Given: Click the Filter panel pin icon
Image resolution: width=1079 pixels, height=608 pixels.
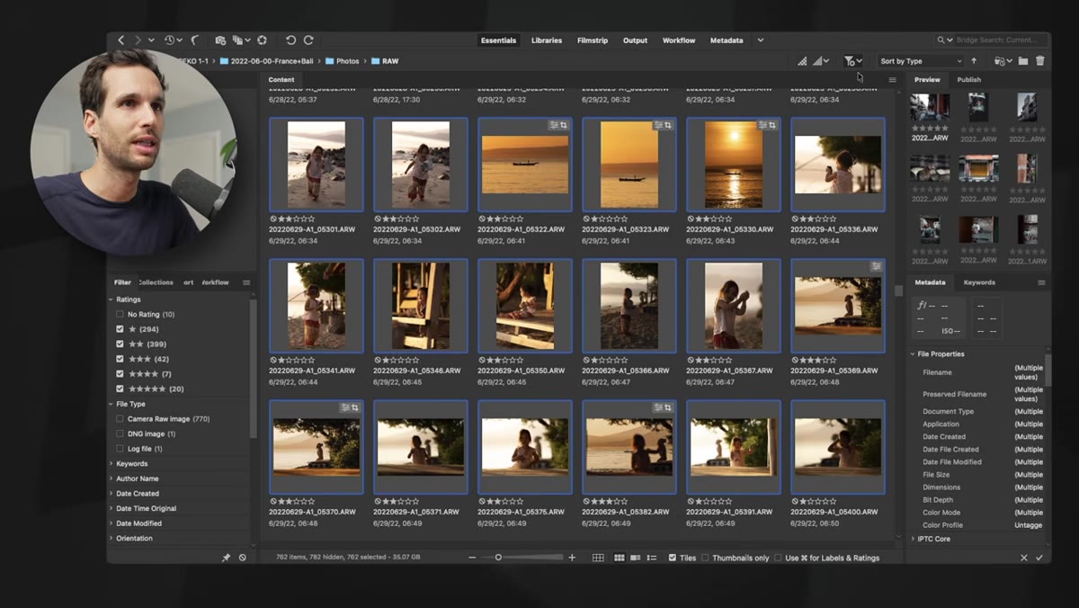Looking at the screenshot, I should [226, 558].
